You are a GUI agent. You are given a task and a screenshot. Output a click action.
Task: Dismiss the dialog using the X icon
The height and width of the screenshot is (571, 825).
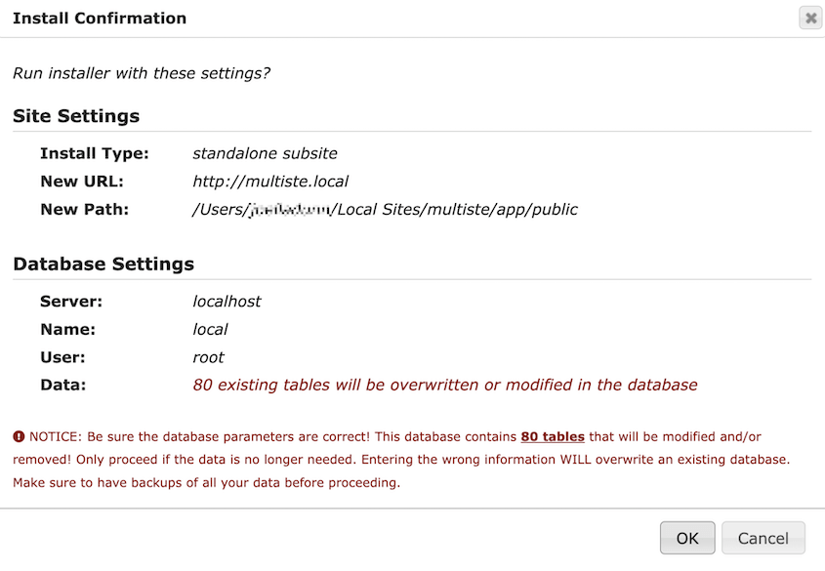[x=809, y=17]
